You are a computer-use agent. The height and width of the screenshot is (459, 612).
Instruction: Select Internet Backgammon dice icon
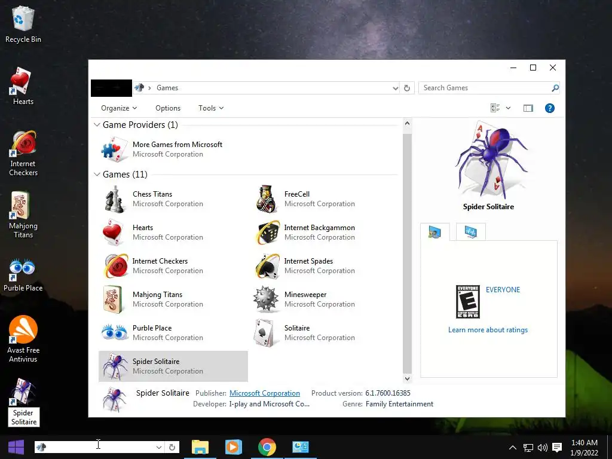coord(268,232)
